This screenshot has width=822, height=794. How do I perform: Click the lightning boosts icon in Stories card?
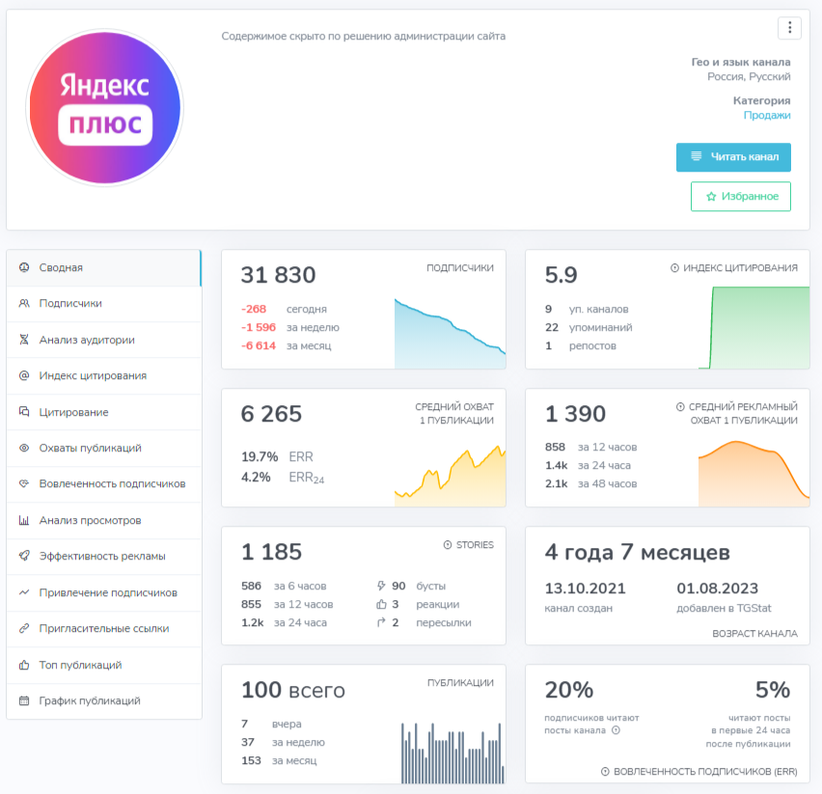(x=381, y=586)
